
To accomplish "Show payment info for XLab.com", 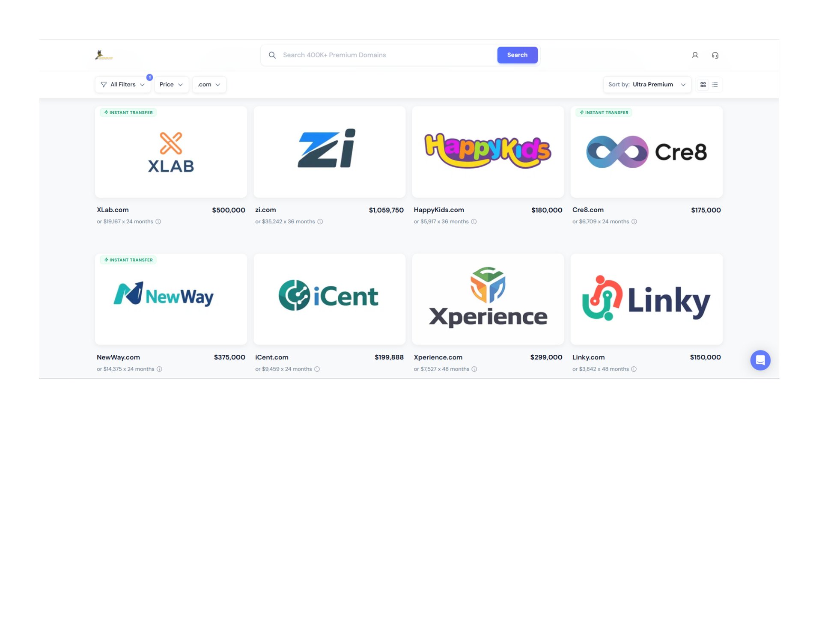I will (x=158, y=222).
